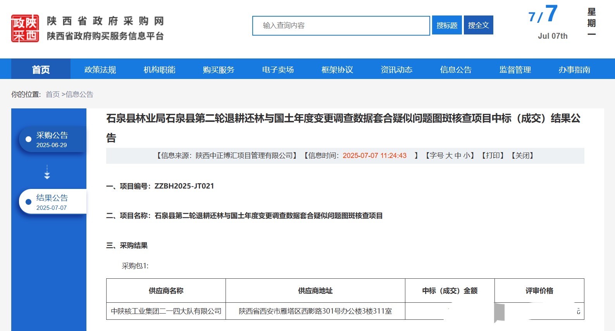Set font size to 大

tap(449, 156)
